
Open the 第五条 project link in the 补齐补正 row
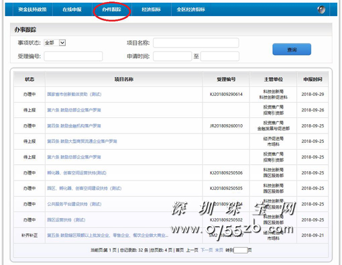[107, 235]
